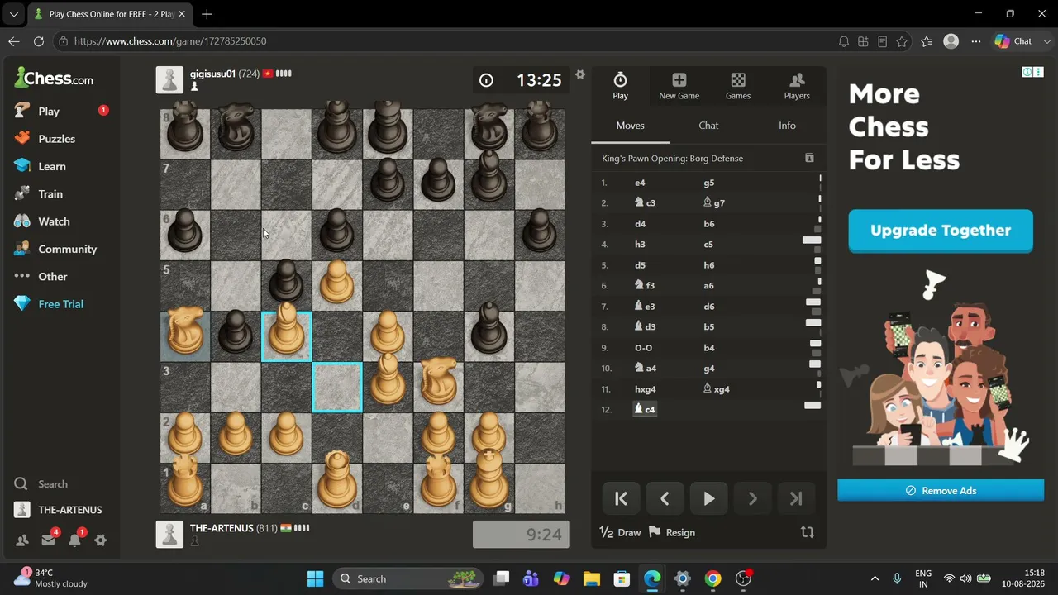Viewport: 1058px width, 595px height.
Task: Expand the Copilot Chat dropdown arrow
Action: coord(1047,41)
